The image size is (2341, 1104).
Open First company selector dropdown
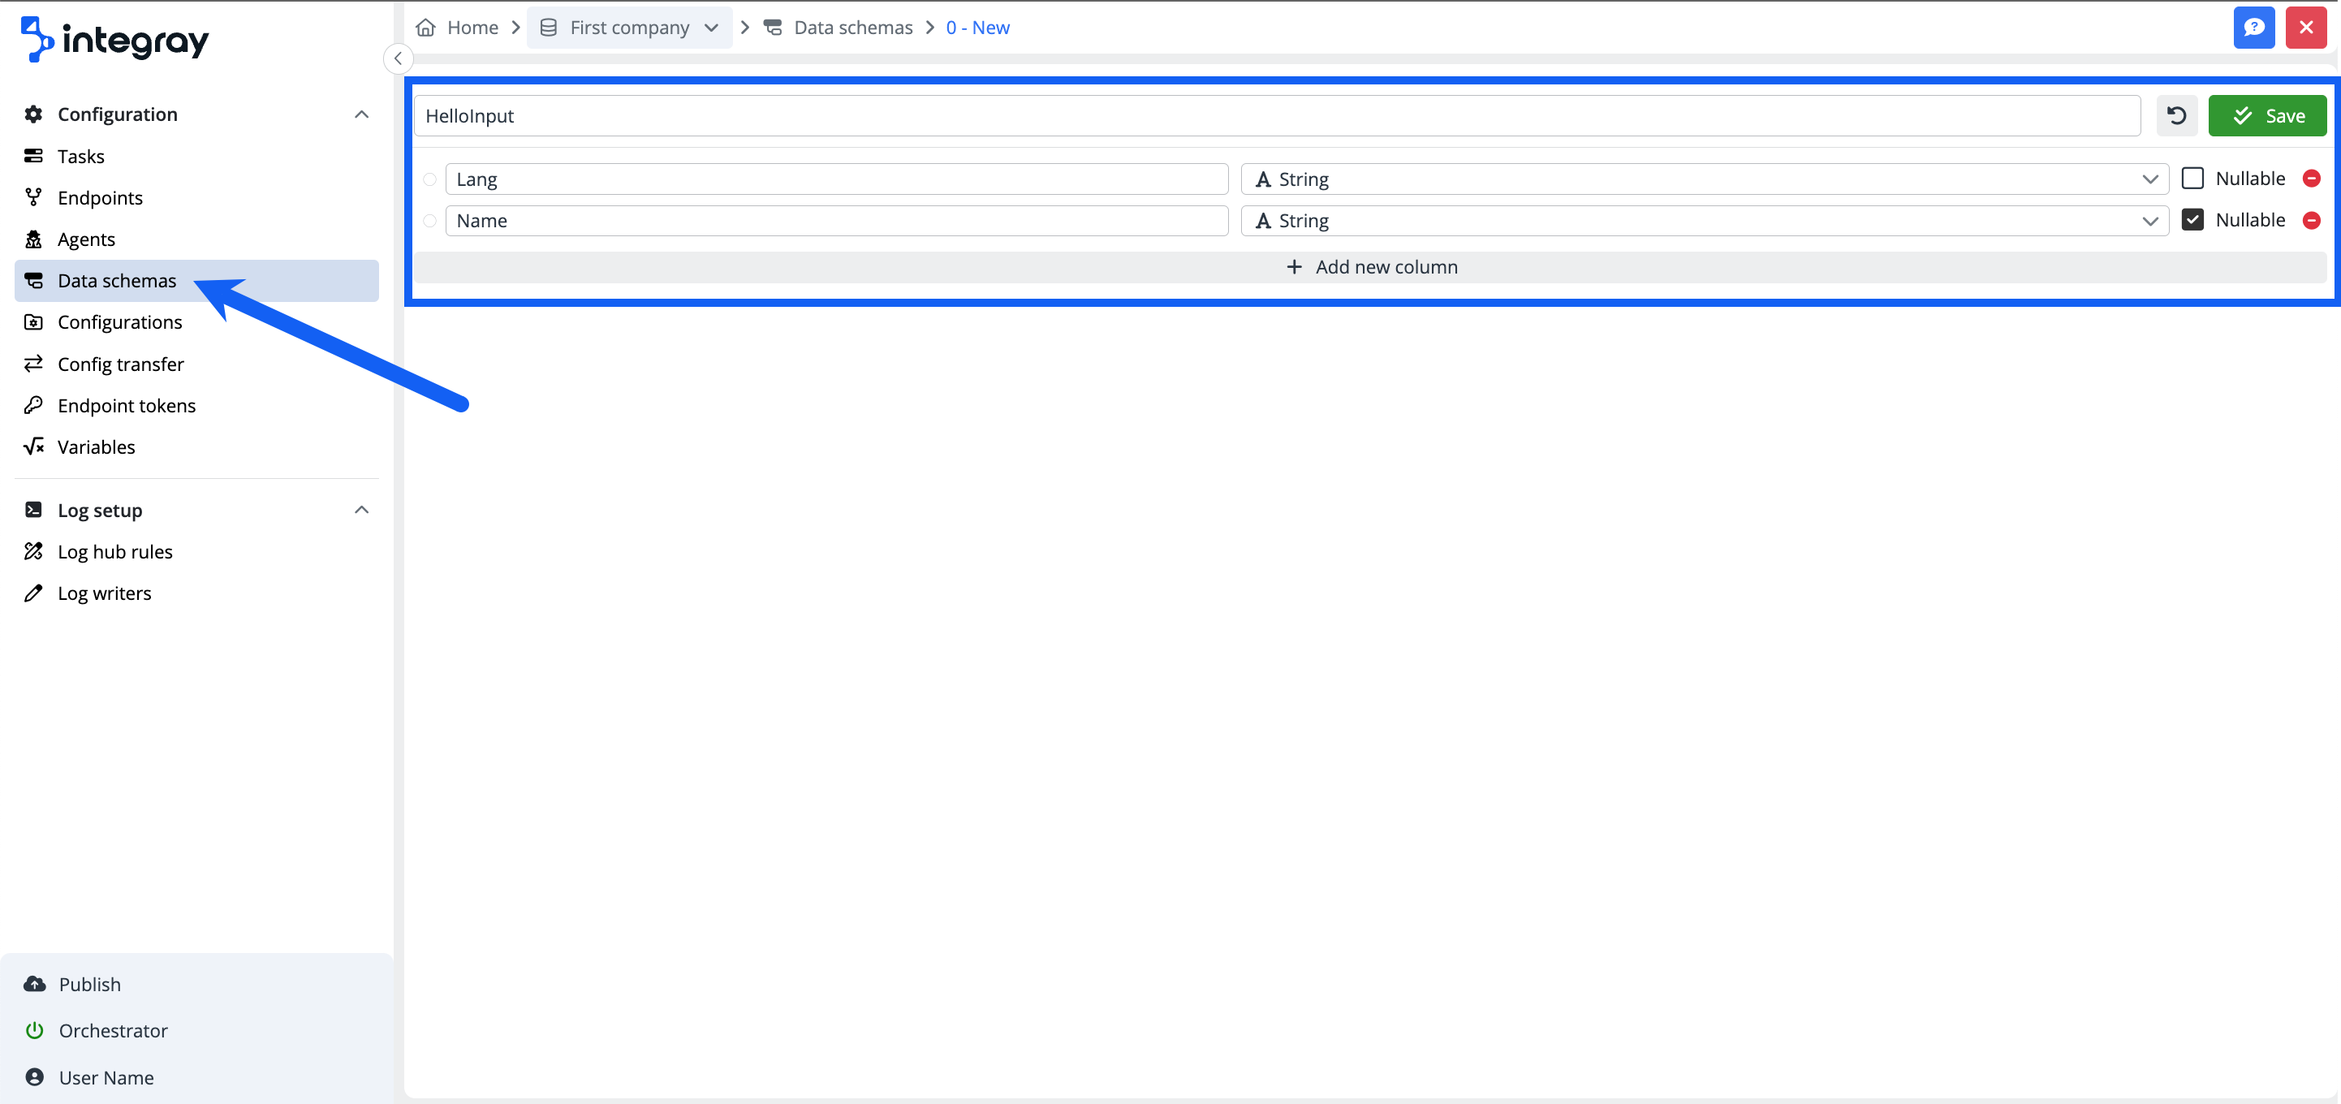630,28
